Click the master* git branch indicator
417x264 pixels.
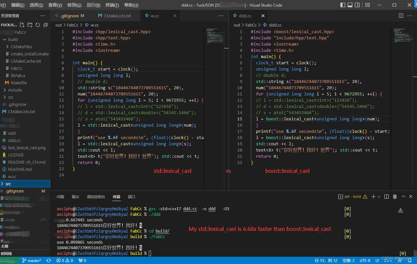pos(32,261)
